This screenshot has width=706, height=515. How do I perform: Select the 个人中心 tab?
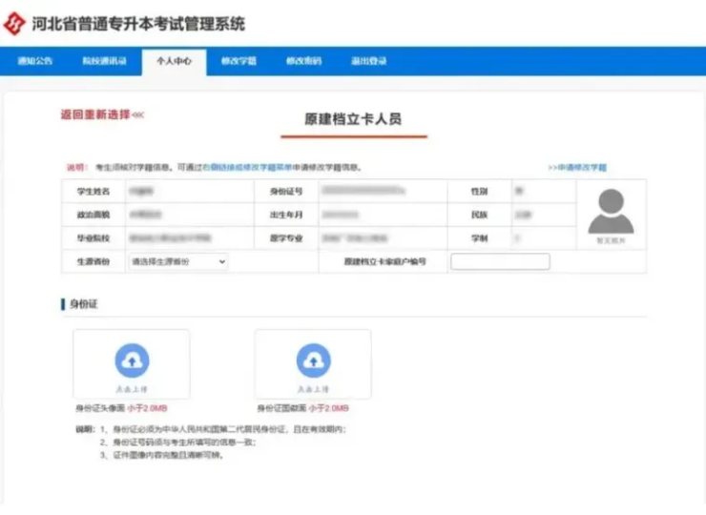pos(174,61)
